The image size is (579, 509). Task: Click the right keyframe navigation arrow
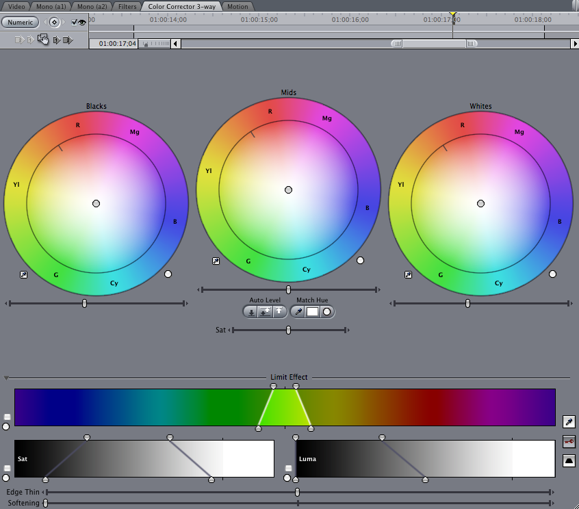pos(63,22)
